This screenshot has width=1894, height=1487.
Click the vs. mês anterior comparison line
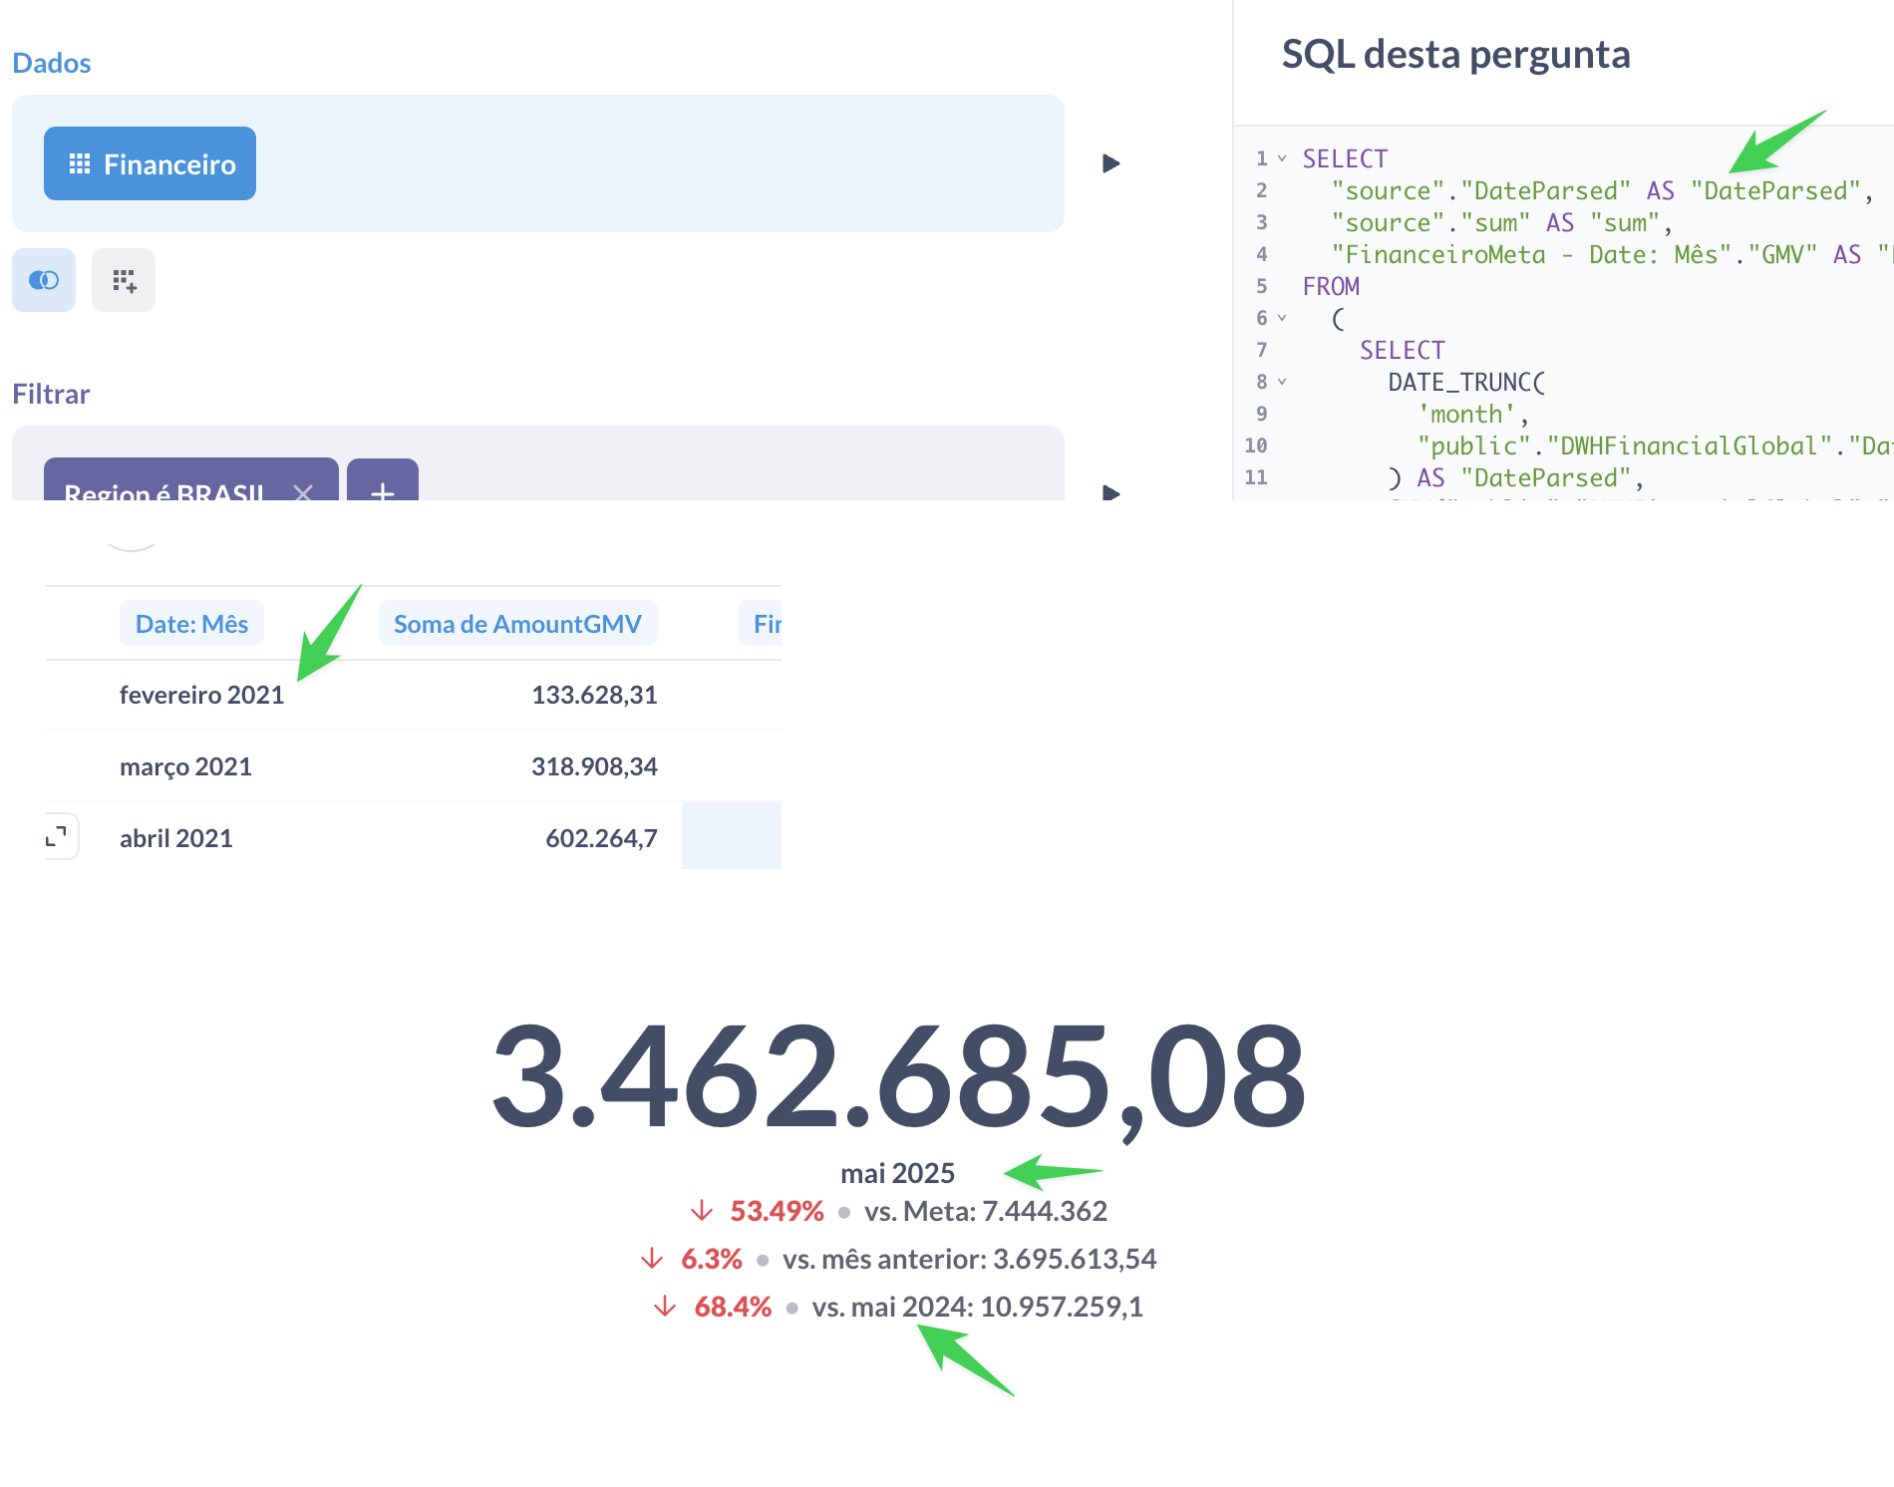[x=898, y=1259]
